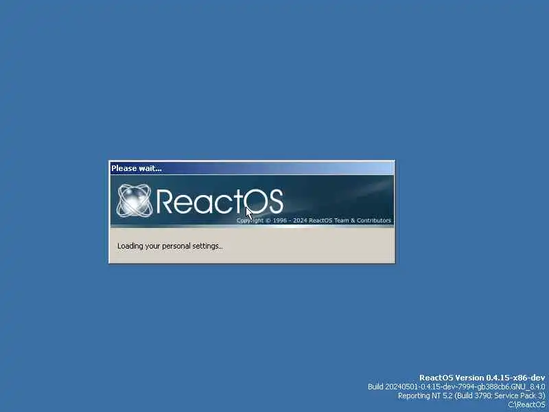Click the 'ReactOS Version 0.4.15-x86-dev' desktop text
The width and height of the screenshot is (549, 412).
pyautogui.click(x=482, y=378)
